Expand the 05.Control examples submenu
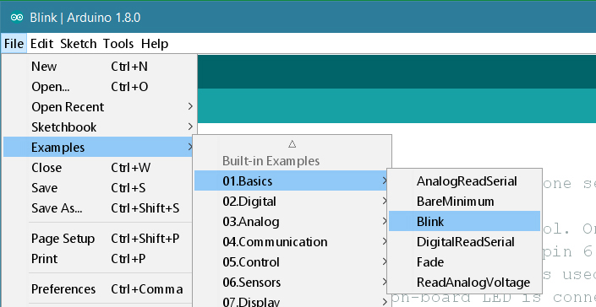This screenshot has width=596, height=307. (293, 262)
